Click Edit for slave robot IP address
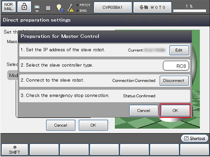This screenshot has width=210, height=157. point(179,50)
